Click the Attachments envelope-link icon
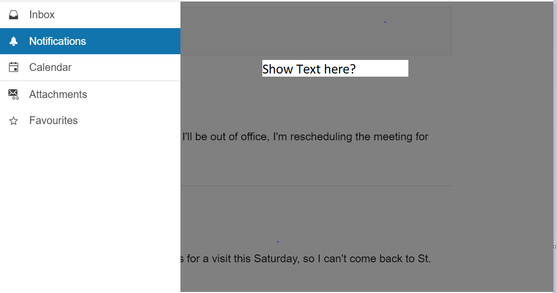The image size is (557, 293). point(14,94)
